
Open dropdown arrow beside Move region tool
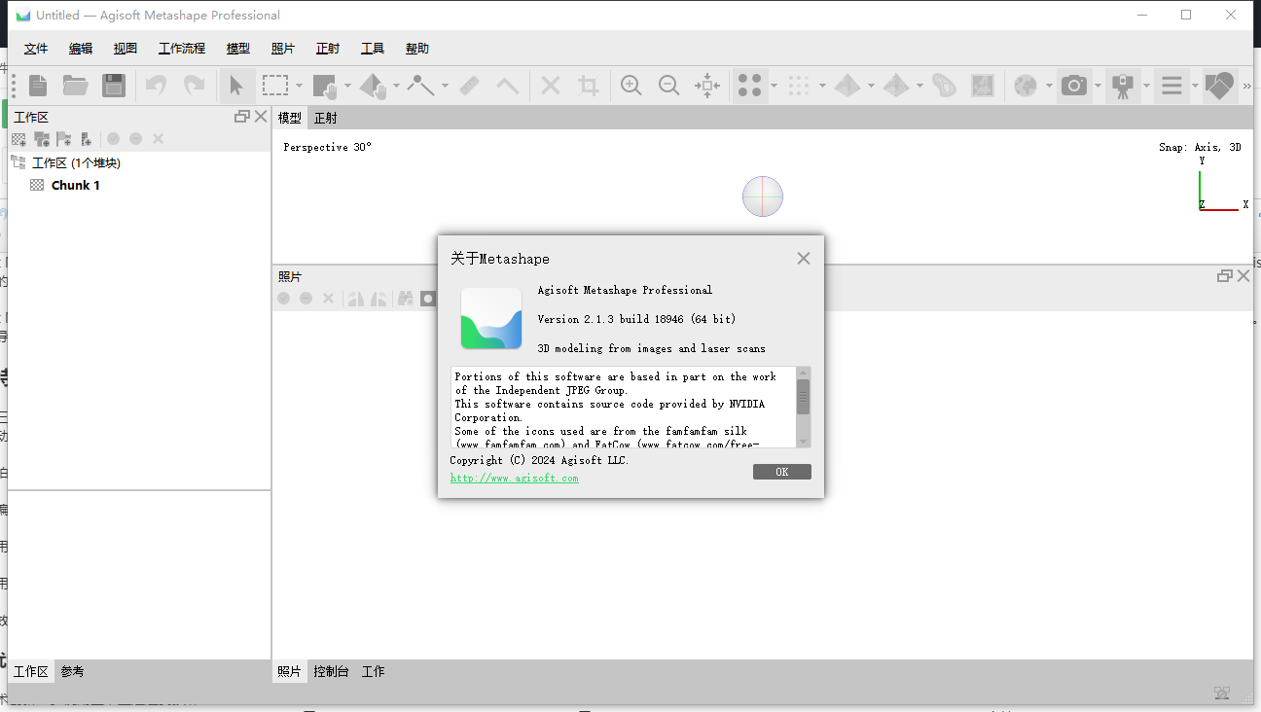(x=347, y=86)
